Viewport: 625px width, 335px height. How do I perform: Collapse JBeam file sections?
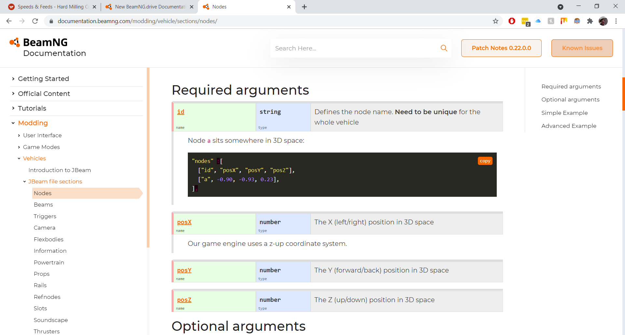coord(55,181)
